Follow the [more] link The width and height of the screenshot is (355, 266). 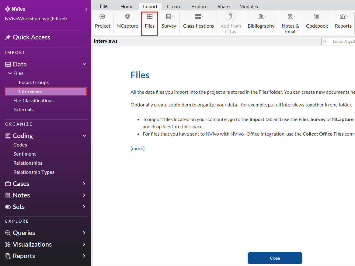coord(137,148)
